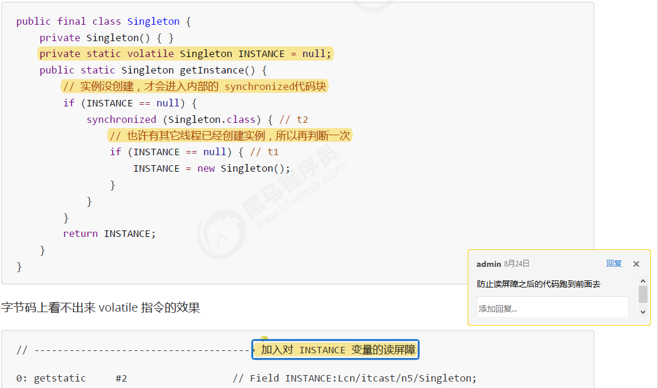Click the line private Singleton() { }
The width and height of the screenshot is (658, 388).
point(106,38)
